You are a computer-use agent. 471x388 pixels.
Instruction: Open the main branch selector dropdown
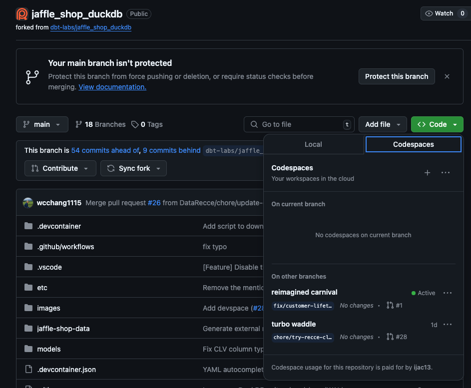[x=42, y=124]
